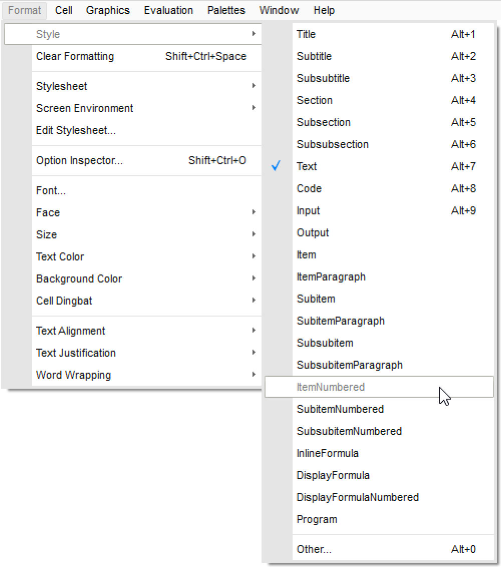Open the Font dialog
Viewport: 501px width, 567px height.
(x=51, y=191)
